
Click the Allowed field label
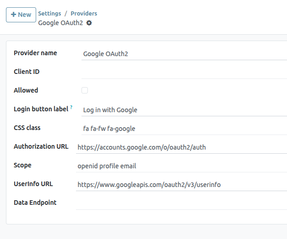click(26, 90)
